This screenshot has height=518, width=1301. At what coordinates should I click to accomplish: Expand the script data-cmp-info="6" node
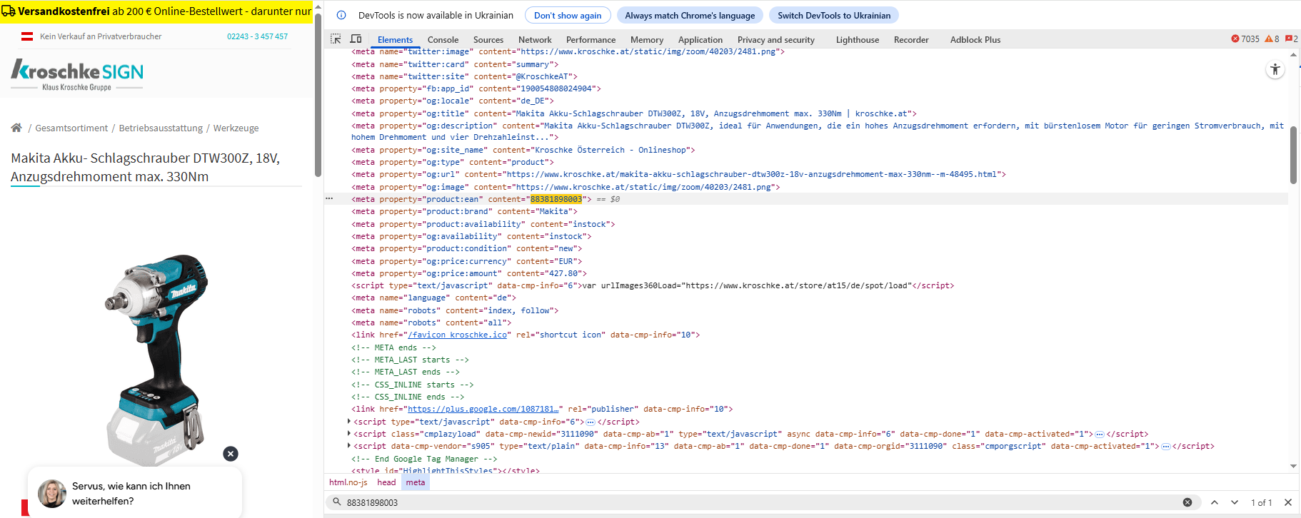point(349,422)
